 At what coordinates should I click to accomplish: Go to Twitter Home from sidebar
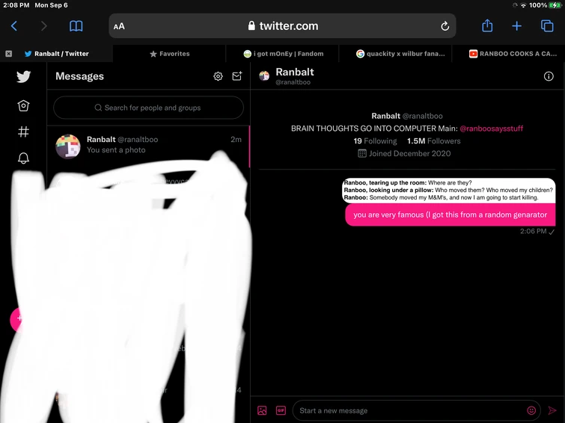(23, 105)
